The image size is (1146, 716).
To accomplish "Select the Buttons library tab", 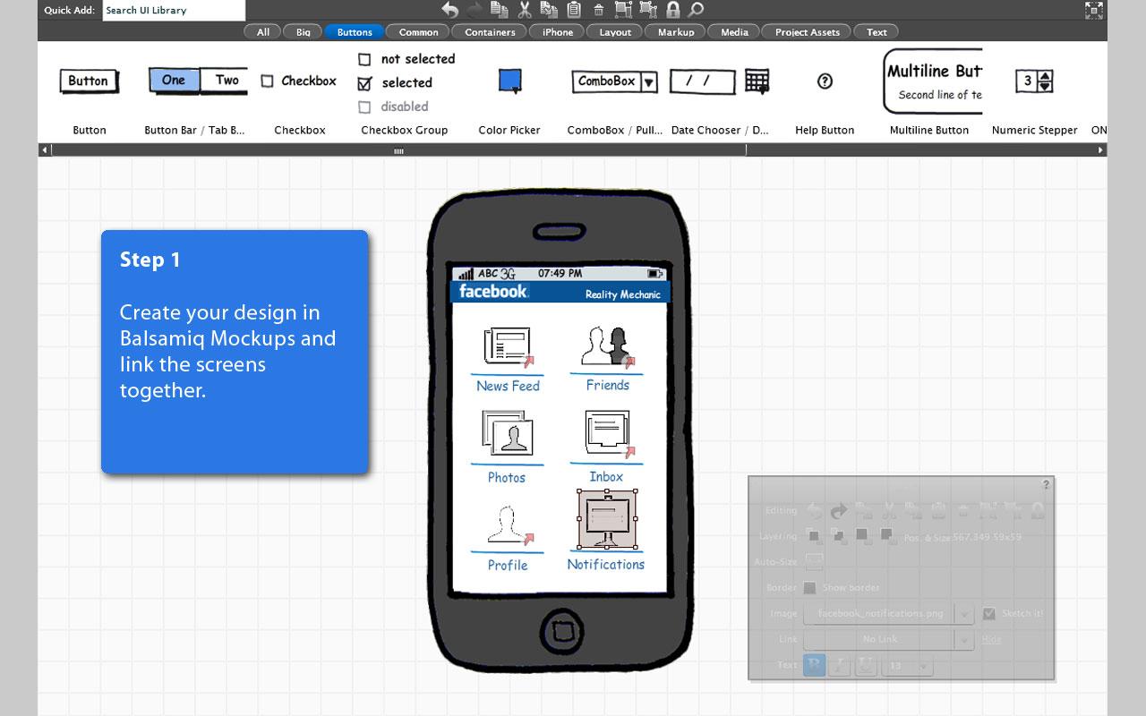I will point(355,32).
